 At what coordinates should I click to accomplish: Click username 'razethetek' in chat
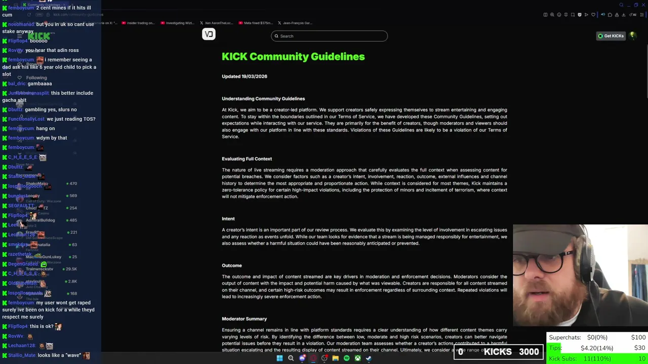point(20,254)
